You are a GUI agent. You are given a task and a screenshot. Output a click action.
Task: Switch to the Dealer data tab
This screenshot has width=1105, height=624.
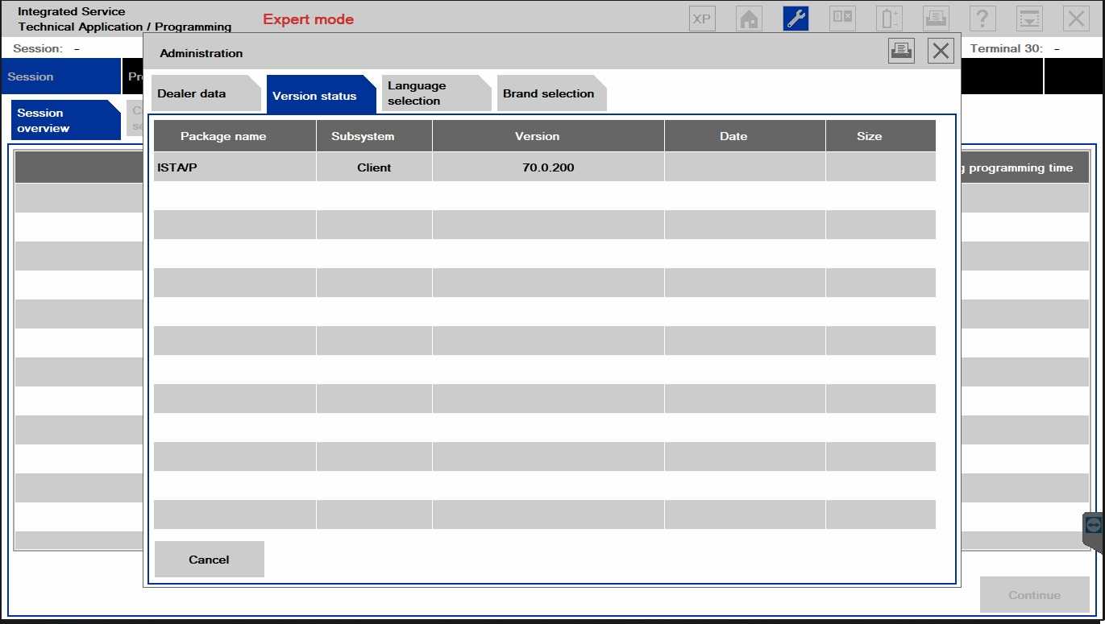(193, 93)
